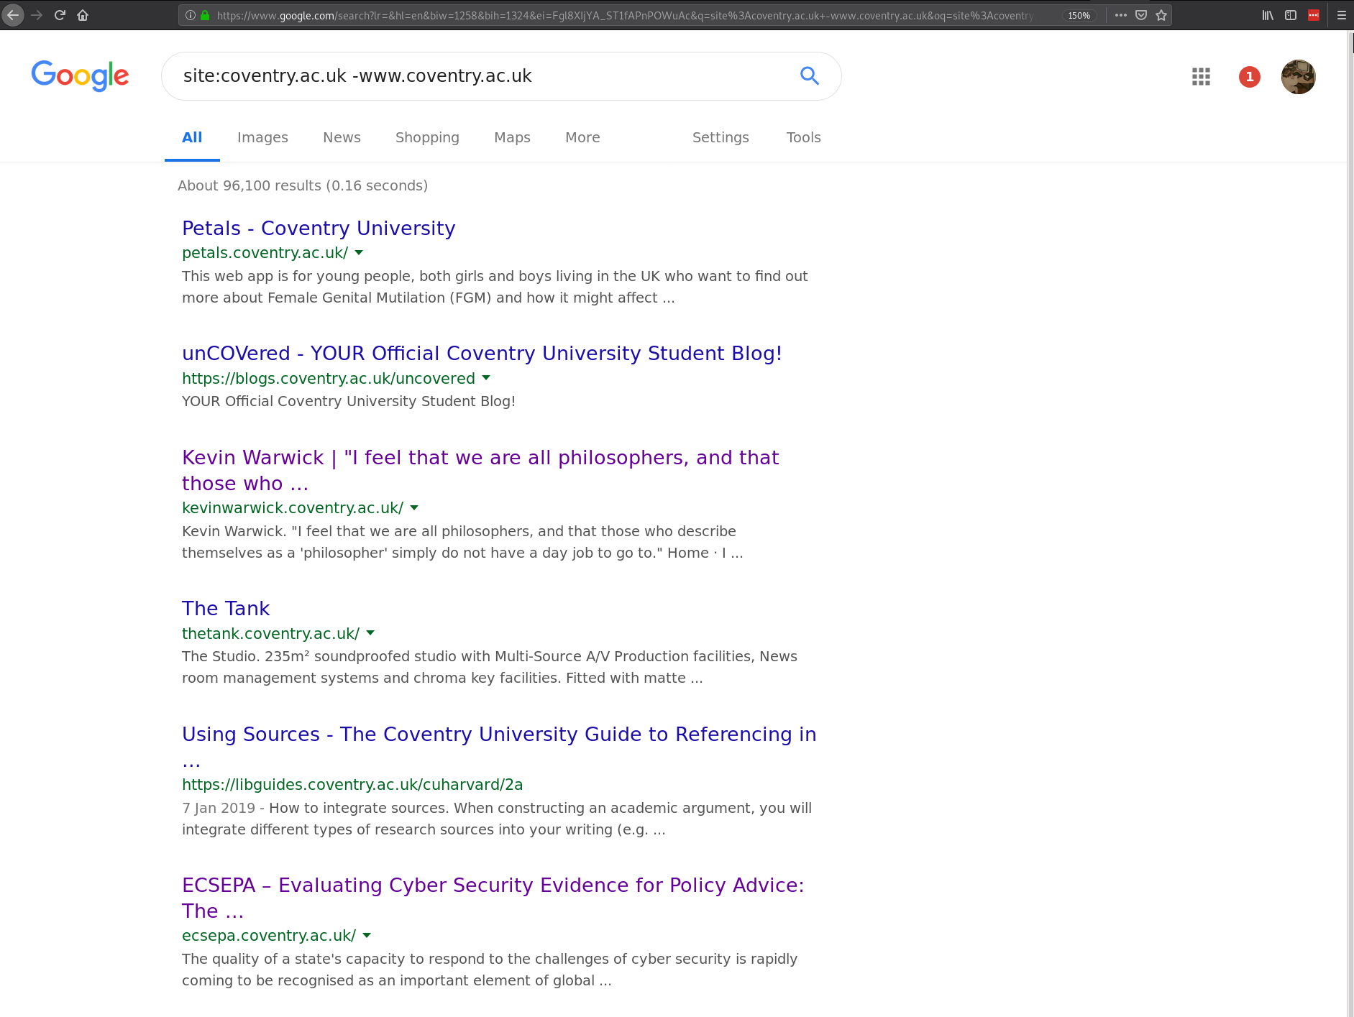Open the More search options menu

tap(582, 137)
